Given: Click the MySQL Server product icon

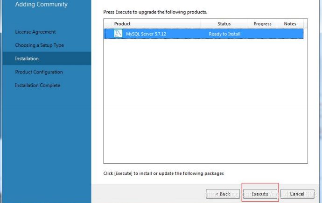Looking at the screenshot, I should pyautogui.click(x=118, y=34).
